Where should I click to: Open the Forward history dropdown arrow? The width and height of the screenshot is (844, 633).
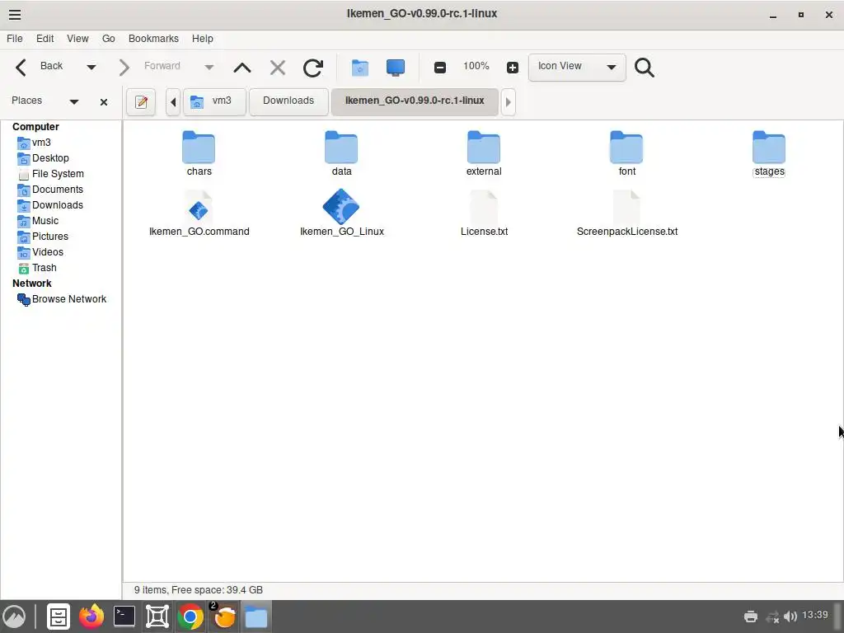coord(209,68)
